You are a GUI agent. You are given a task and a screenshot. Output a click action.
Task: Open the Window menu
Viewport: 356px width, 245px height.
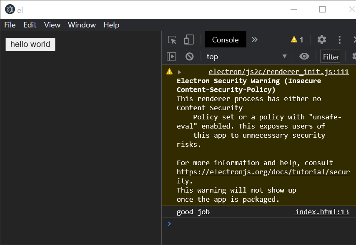82,25
